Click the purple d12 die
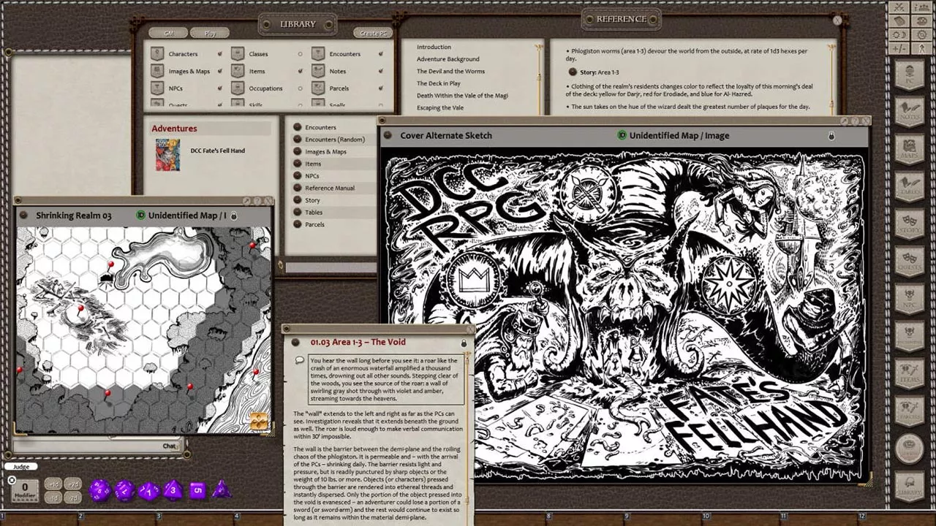Image resolution: width=936 pixels, height=526 pixels. pos(124,489)
